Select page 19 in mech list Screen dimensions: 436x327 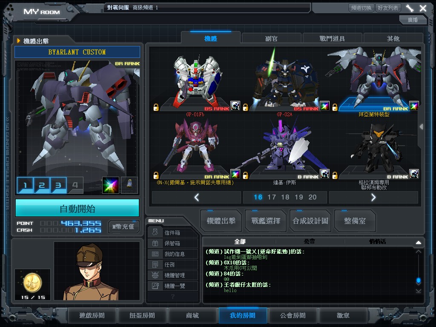pos(299,197)
